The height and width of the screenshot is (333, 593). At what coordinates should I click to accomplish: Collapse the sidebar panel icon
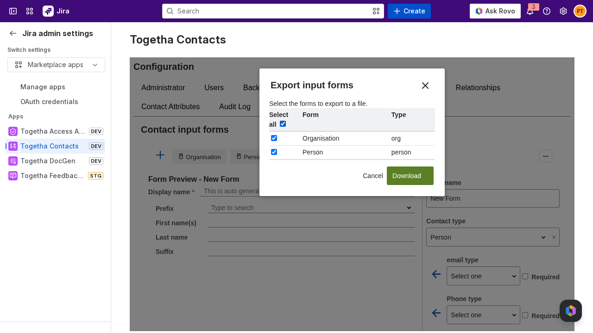point(13,11)
